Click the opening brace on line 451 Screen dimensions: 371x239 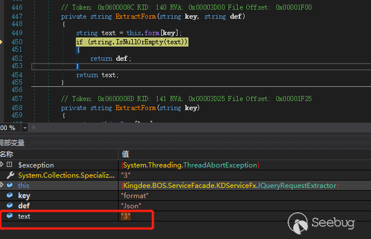(x=78, y=50)
